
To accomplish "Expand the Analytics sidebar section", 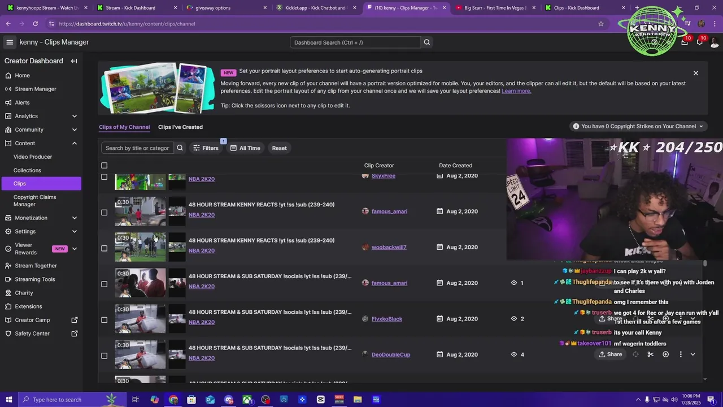I will tap(75, 116).
